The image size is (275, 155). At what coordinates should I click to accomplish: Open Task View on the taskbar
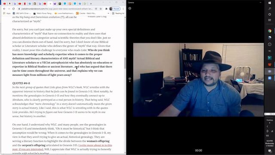pyautogui.click(x=269, y=20)
